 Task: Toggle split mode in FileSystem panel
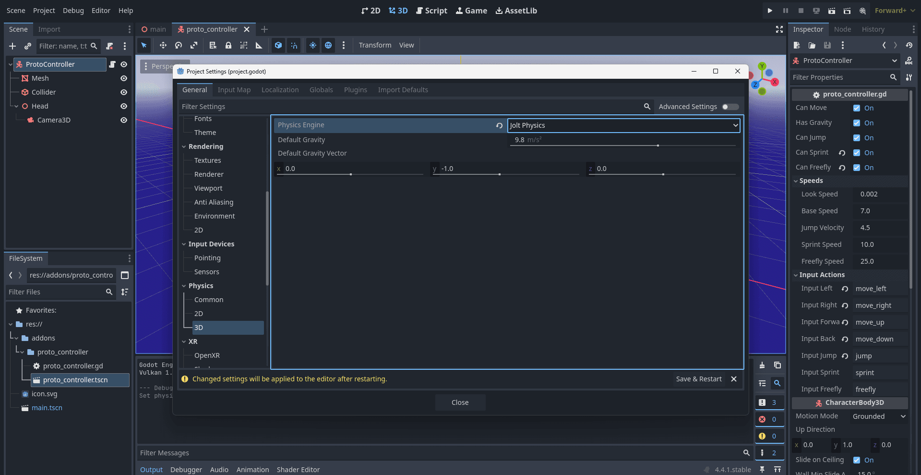tap(125, 275)
